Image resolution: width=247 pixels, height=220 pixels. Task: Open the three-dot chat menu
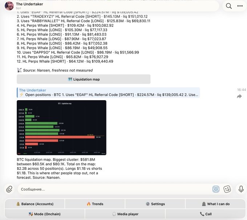(240, 6)
